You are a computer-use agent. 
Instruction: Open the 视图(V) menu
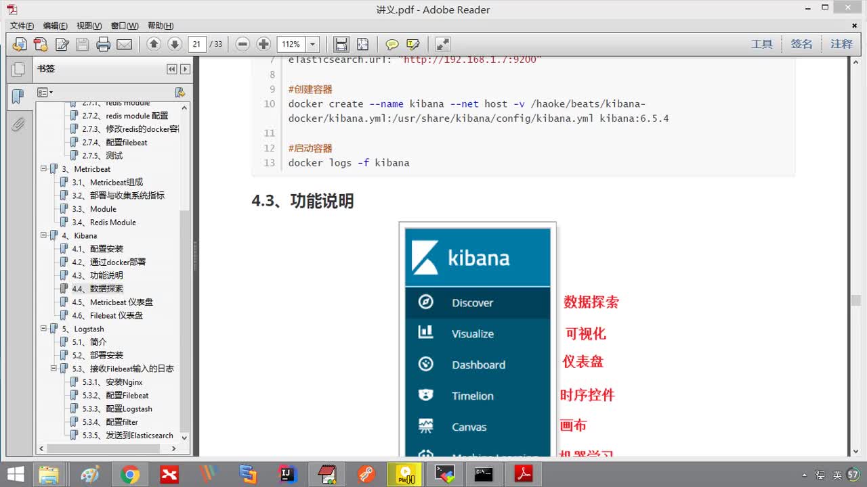click(89, 26)
